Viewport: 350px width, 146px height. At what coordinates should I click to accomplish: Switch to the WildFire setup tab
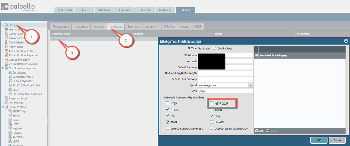coord(169,26)
